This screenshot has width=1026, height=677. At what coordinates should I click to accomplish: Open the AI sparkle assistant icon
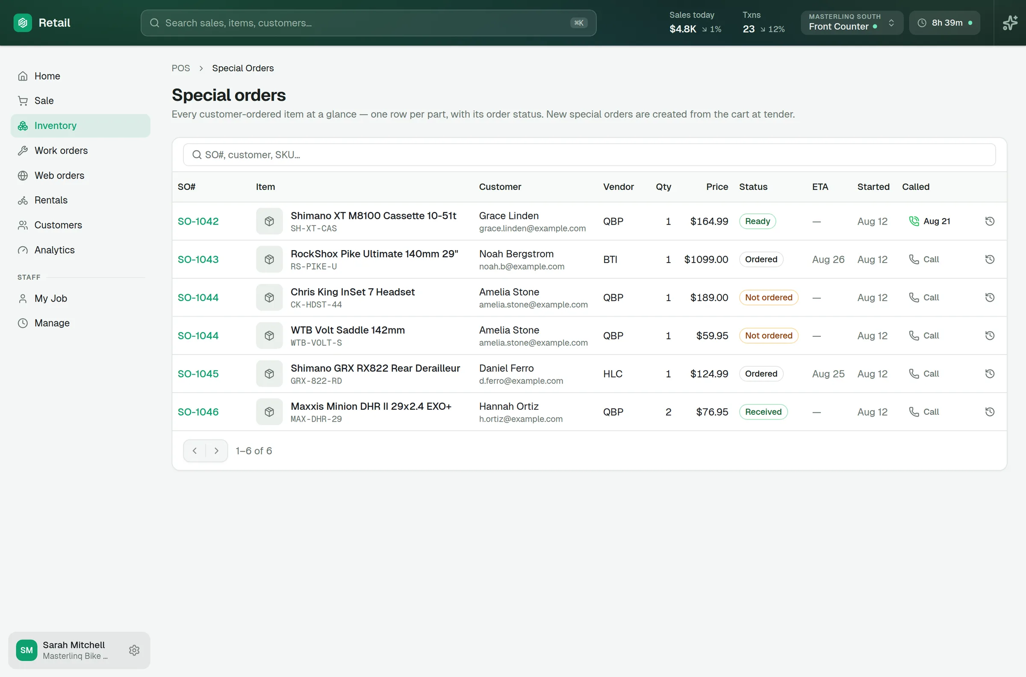click(1010, 23)
